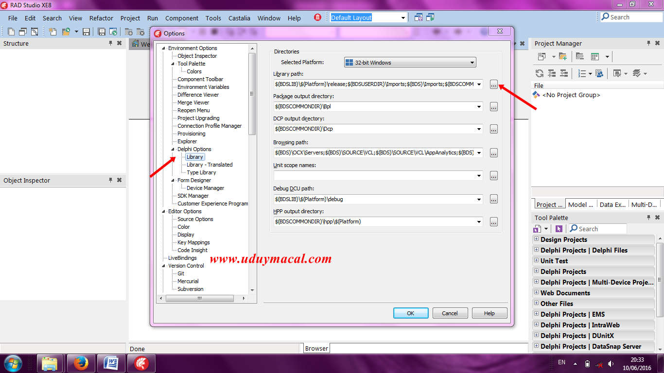Collapse the Delphi Options tree node

(x=173, y=149)
